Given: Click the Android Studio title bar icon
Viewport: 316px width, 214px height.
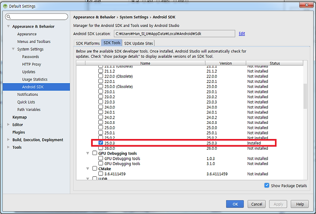Looking at the screenshot, I should point(5,6).
